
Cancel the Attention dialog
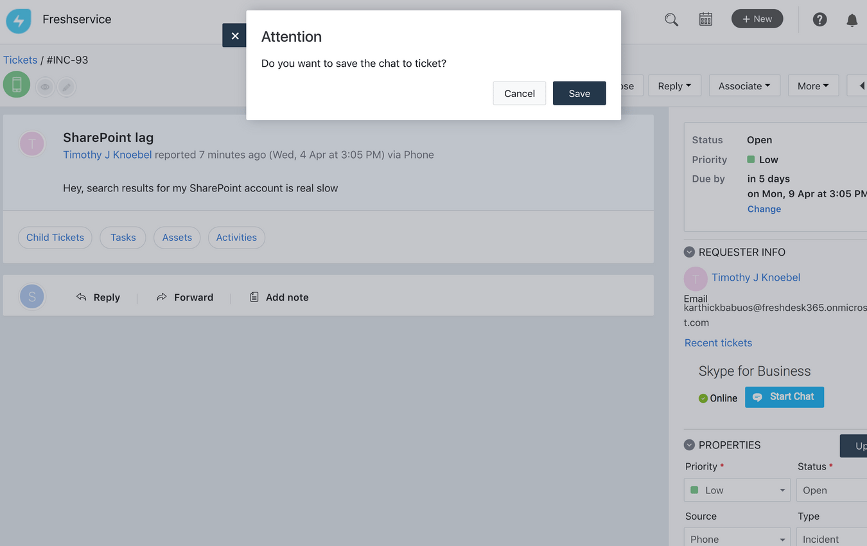[519, 93]
